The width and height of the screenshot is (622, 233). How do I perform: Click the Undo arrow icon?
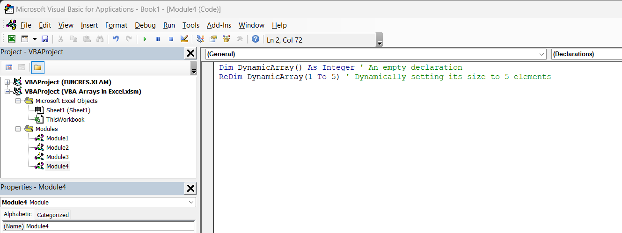[x=116, y=39]
